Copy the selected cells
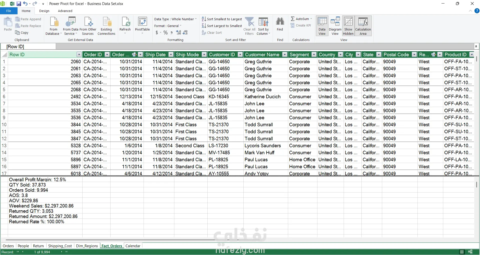 click(x=22, y=32)
